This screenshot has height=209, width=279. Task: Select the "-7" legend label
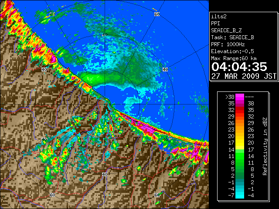(231, 196)
